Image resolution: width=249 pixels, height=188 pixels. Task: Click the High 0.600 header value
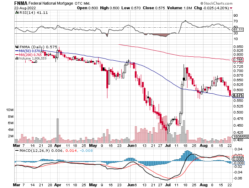pyautogui.click(x=110, y=8)
